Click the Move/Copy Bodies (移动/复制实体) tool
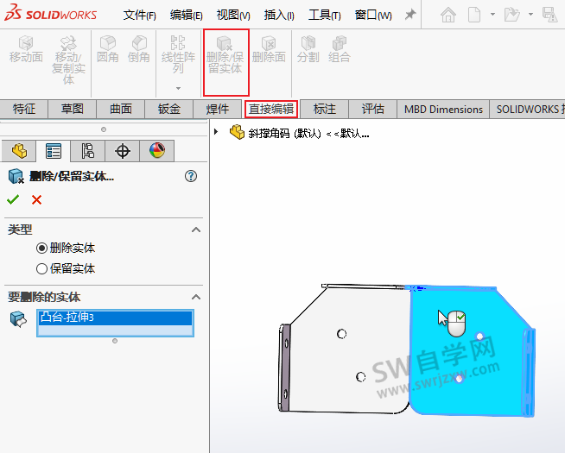The height and width of the screenshot is (453, 565). point(68,60)
